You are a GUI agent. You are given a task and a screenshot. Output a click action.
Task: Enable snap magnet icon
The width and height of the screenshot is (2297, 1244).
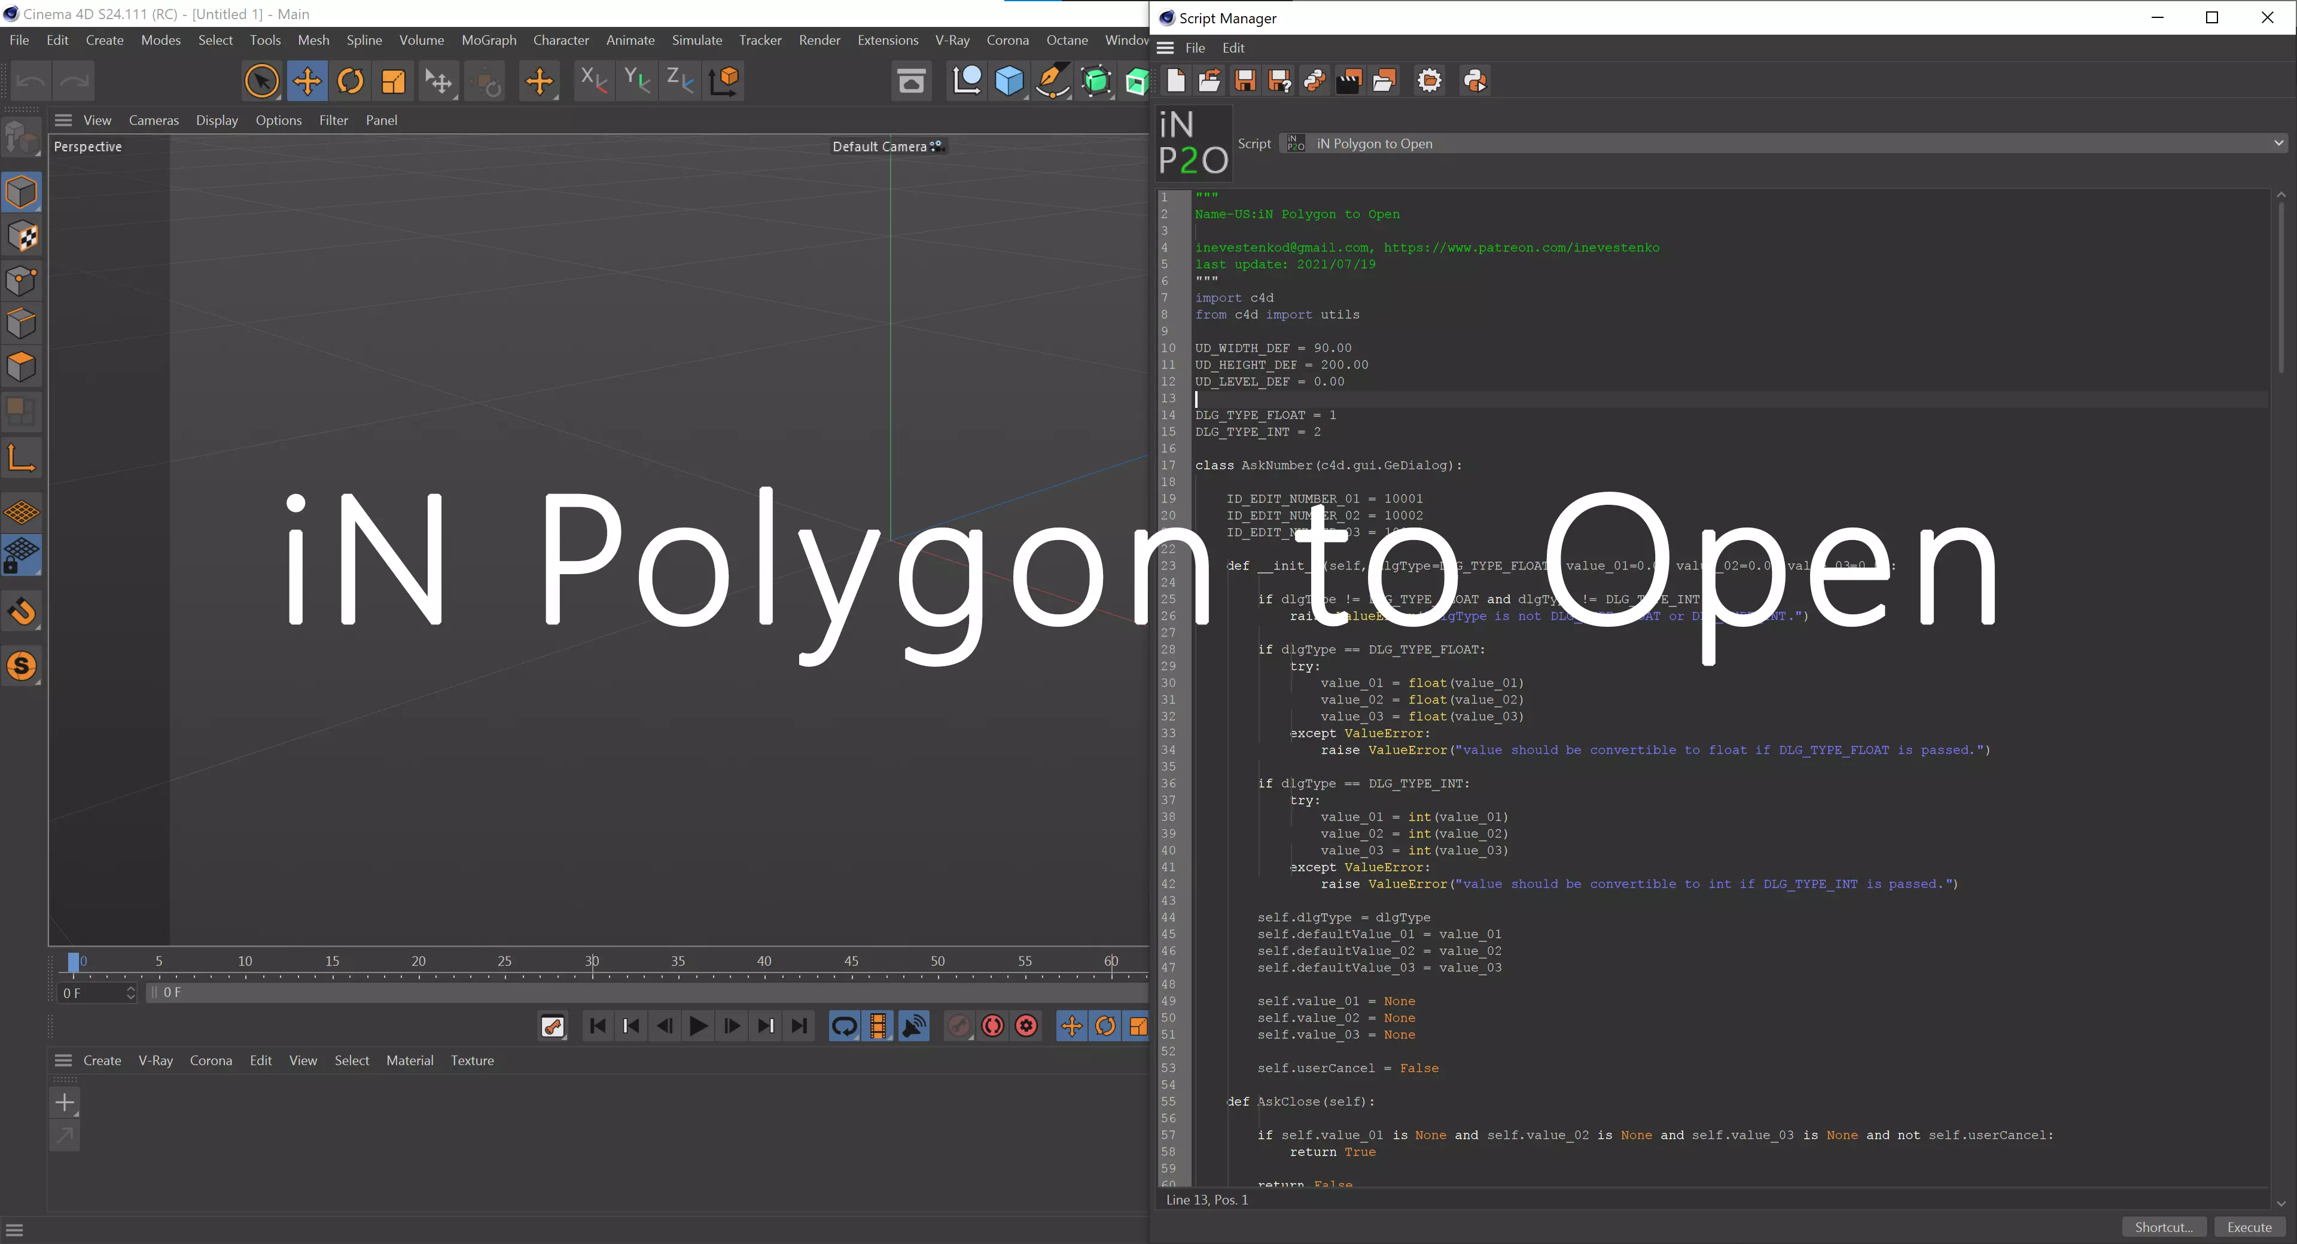22,611
